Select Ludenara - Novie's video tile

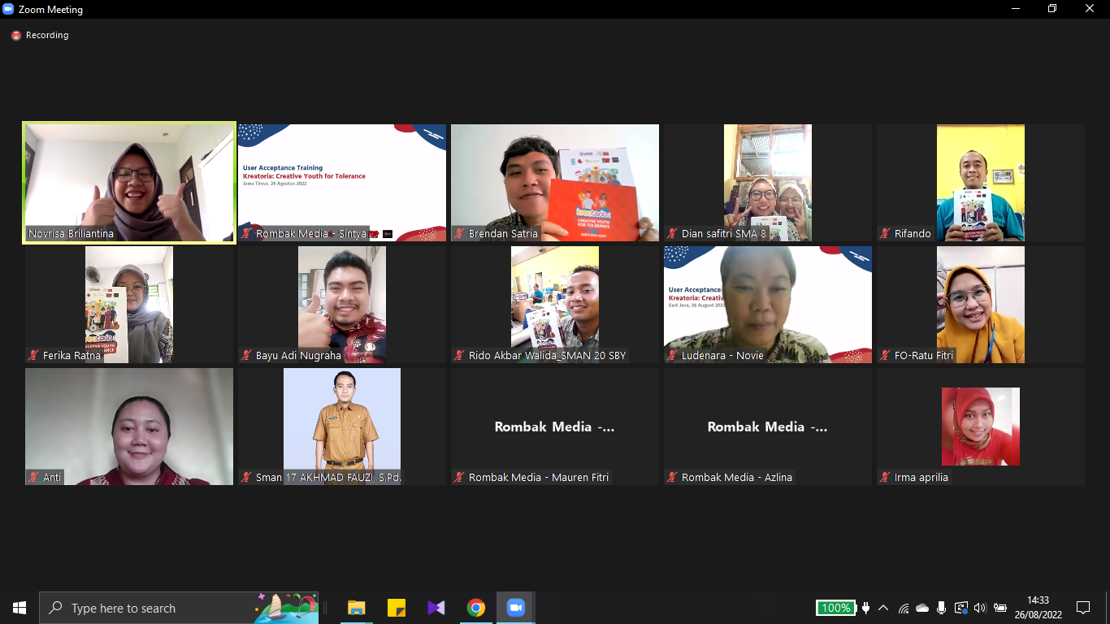coord(768,305)
